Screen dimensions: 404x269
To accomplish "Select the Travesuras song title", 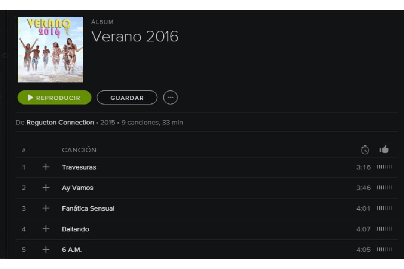I will pyautogui.click(x=79, y=167).
